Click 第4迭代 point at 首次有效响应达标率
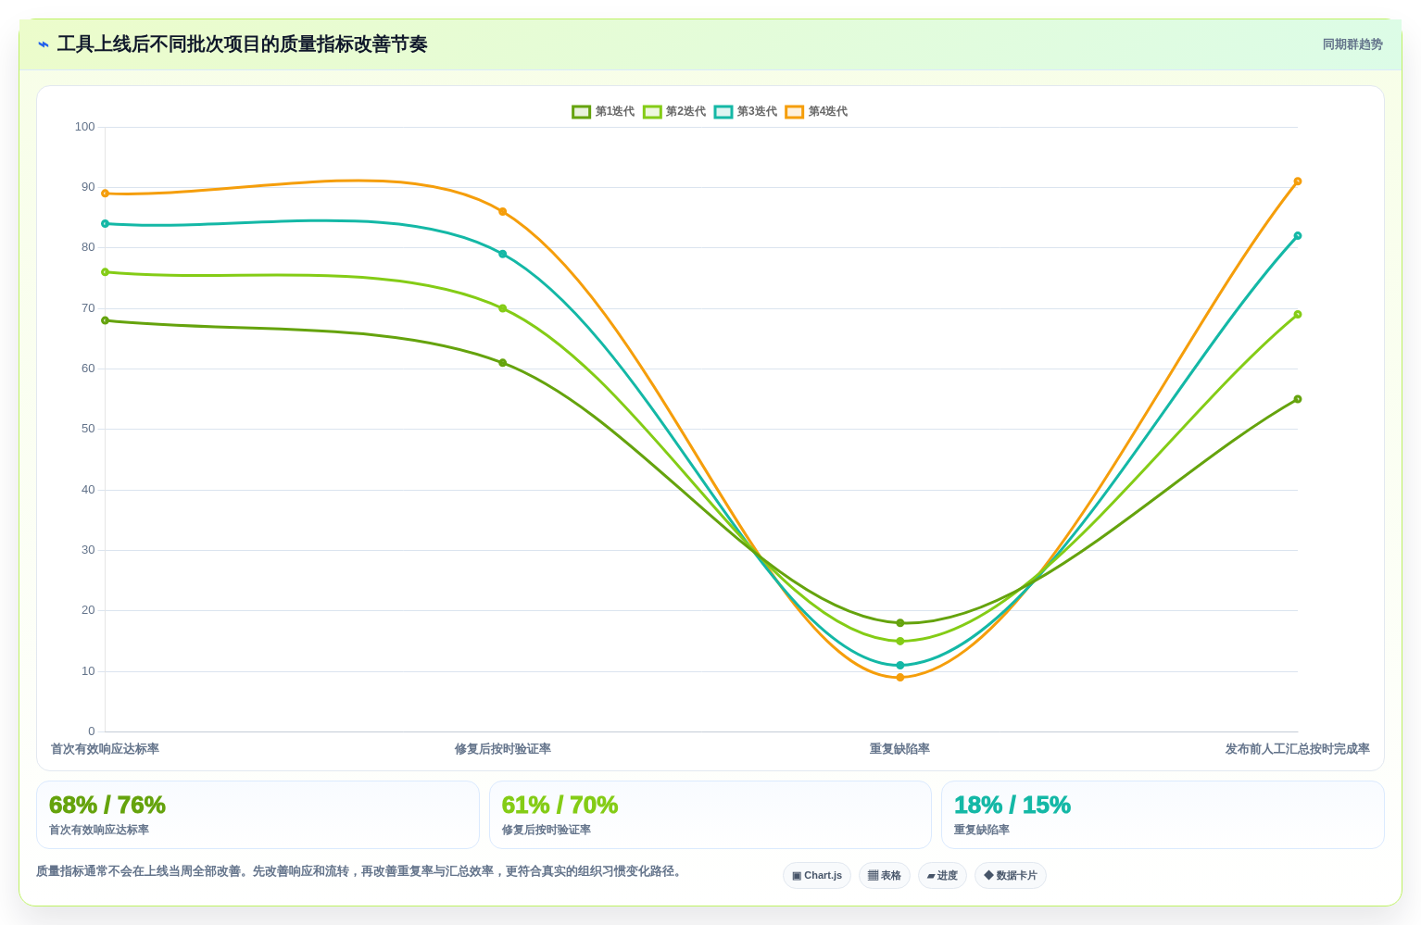The height and width of the screenshot is (925, 1421). pos(105,194)
